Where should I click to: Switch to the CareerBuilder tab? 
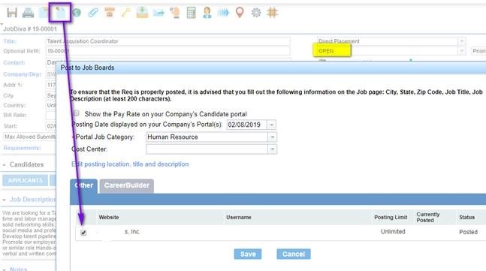point(126,185)
